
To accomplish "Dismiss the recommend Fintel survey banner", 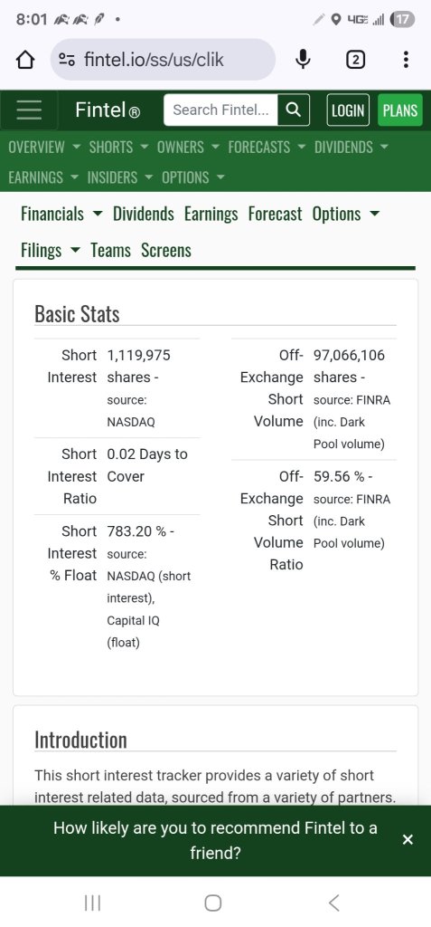I will point(408,839).
